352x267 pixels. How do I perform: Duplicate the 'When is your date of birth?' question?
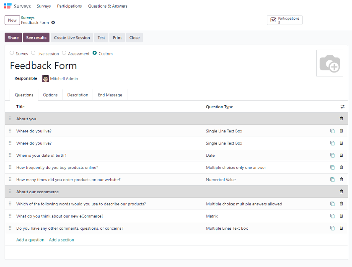332,156
